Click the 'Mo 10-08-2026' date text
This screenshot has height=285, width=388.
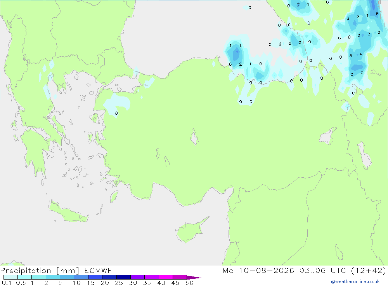point(258,270)
